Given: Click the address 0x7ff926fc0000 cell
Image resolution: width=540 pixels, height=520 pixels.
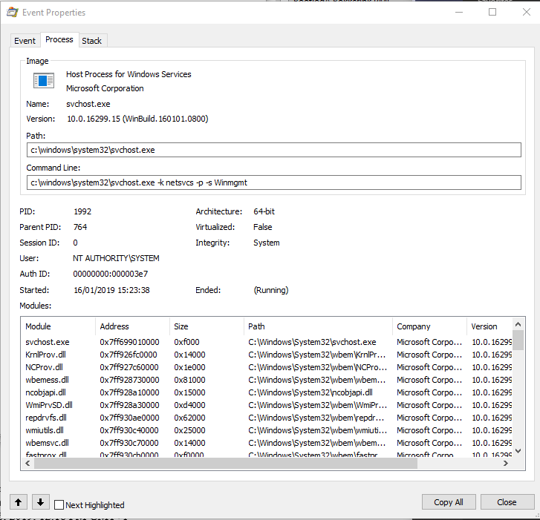Looking at the screenshot, I should pyautogui.click(x=129, y=355).
